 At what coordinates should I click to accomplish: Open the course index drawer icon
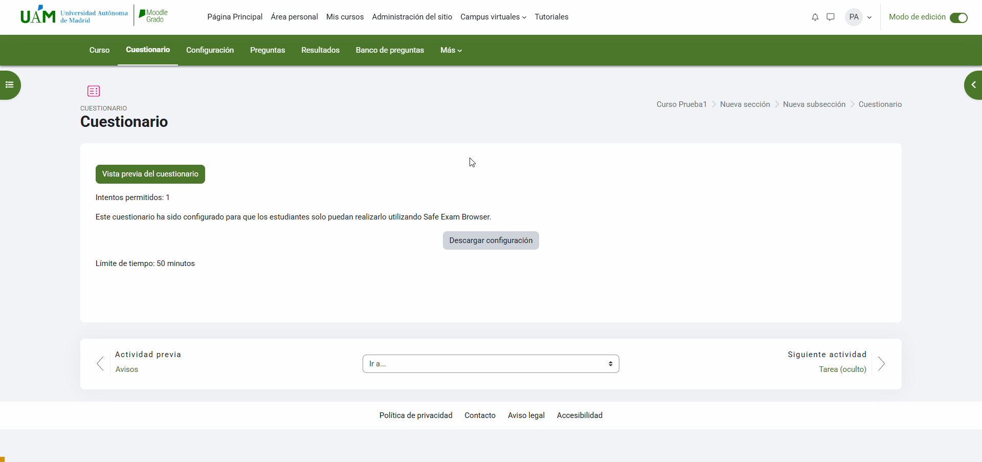9,85
